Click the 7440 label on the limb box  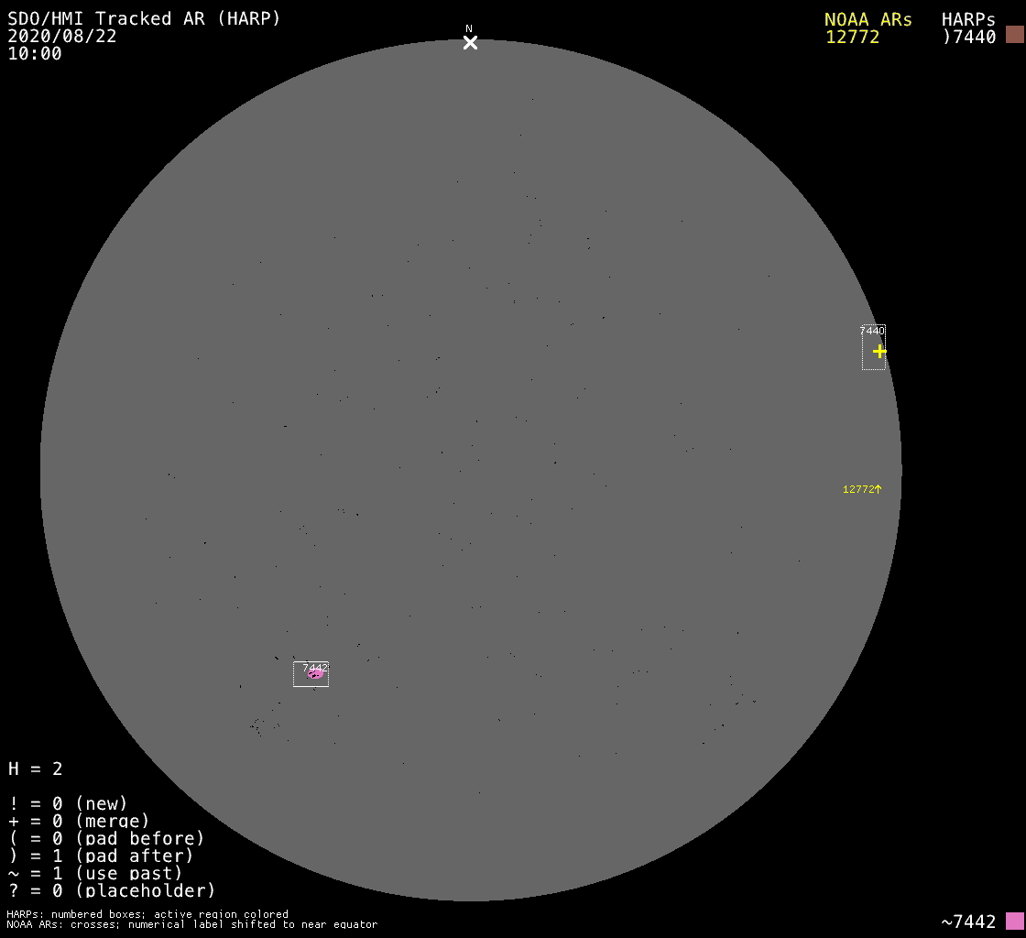872,331
